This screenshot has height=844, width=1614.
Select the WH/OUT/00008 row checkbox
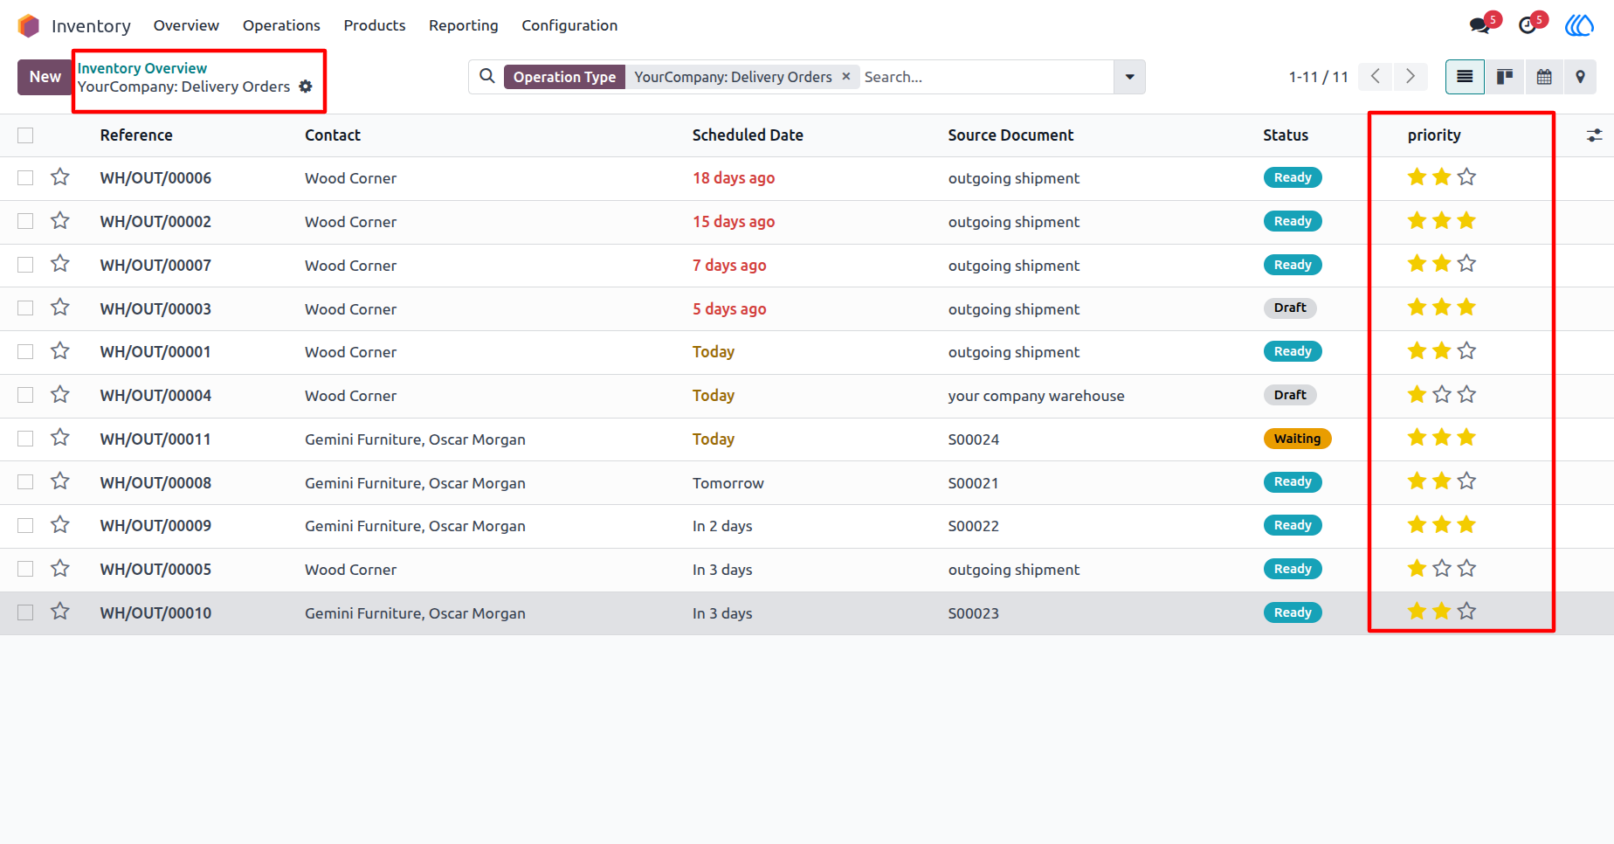point(25,482)
